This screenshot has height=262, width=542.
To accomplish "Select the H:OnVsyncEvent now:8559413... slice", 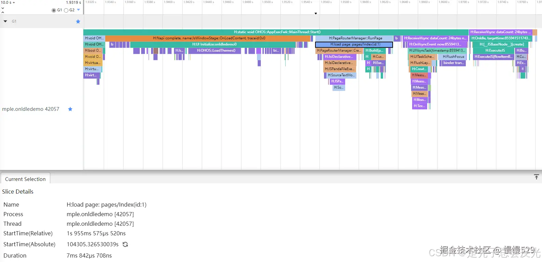I will 437,44.
